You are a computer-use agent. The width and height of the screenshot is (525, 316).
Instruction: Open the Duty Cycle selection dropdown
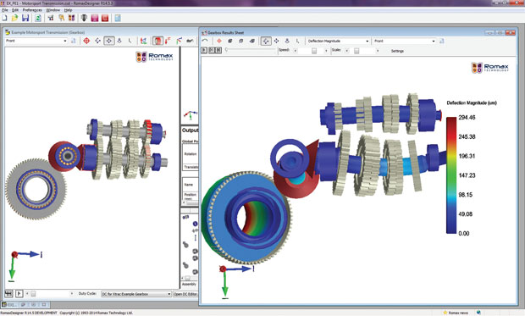[x=136, y=294]
